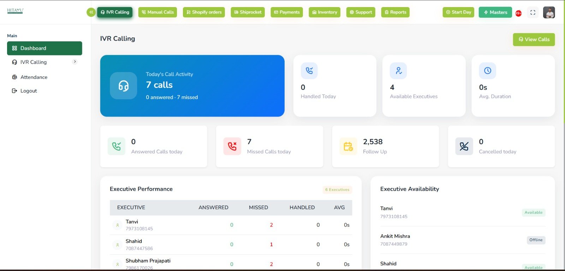The image size is (565, 271).
Task: Click the Cancelled today crossed-phone icon
Action: [x=464, y=146]
